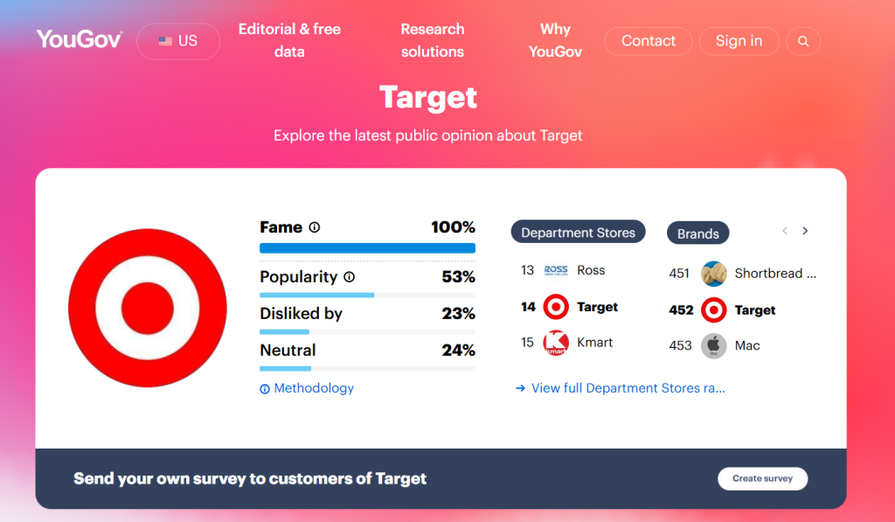
Task: Open Why YouGov menu
Action: tap(555, 40)
